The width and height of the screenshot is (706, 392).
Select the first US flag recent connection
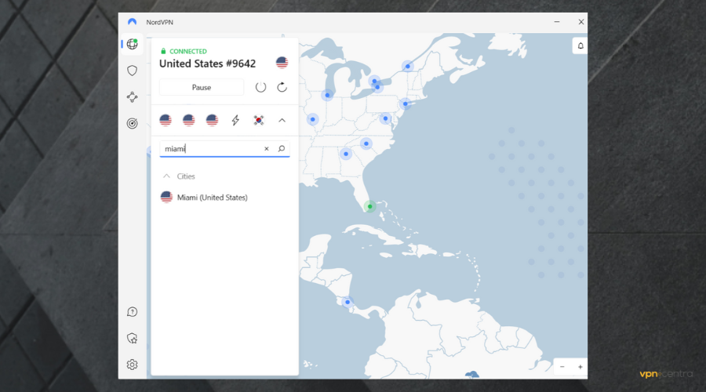point(166,120)
